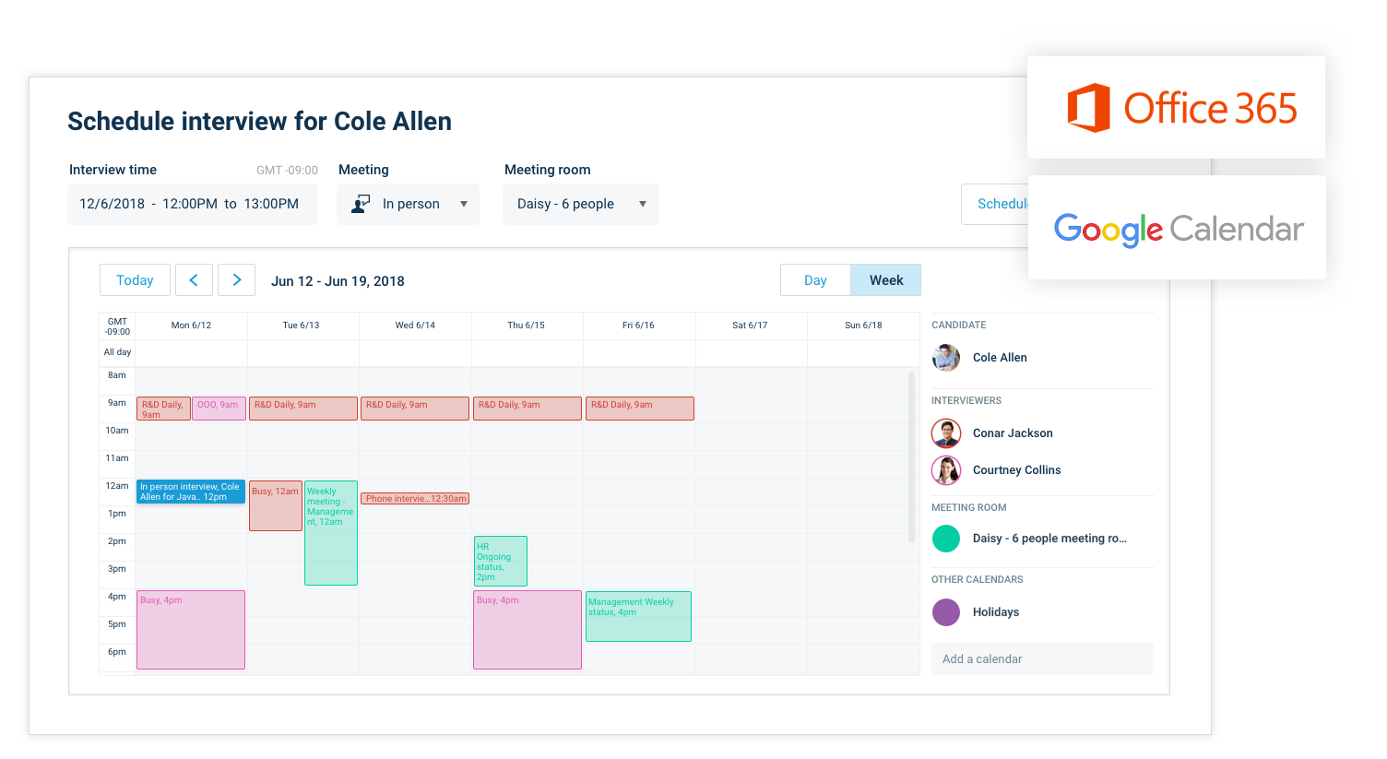Click Courtney Collins' avatar

pos(946,470)
